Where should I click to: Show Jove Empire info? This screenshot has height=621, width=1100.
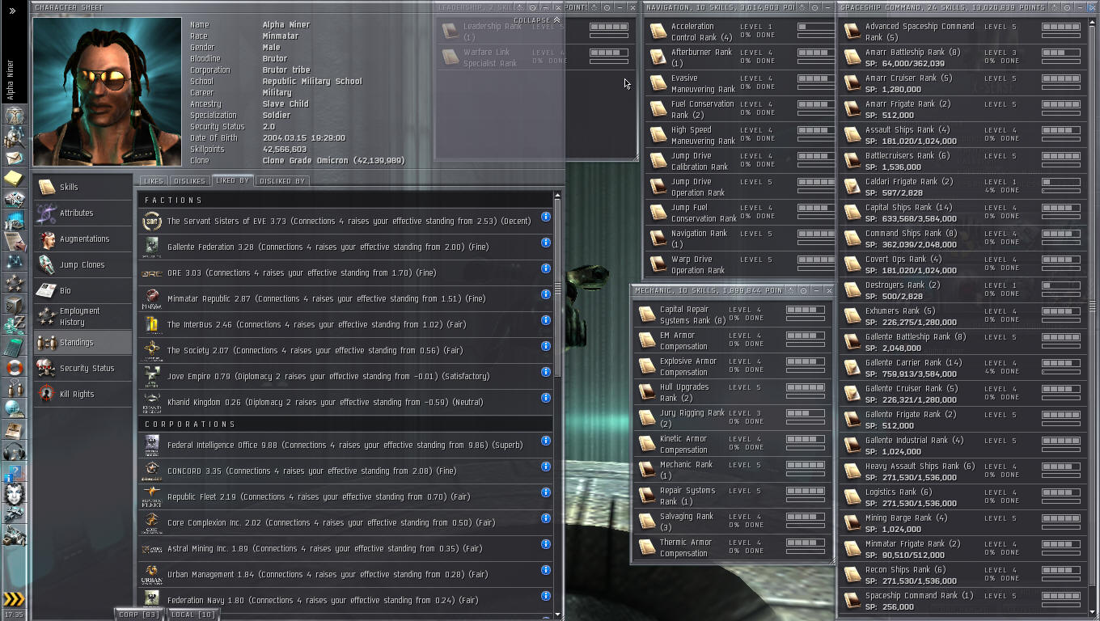point(546,372)
